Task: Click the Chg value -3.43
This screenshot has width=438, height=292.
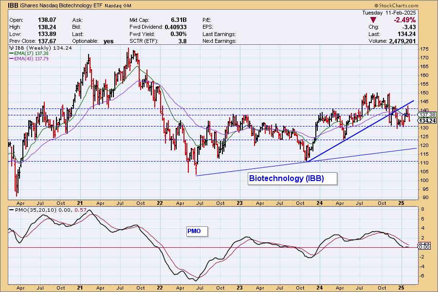Action: pos(409,27)
